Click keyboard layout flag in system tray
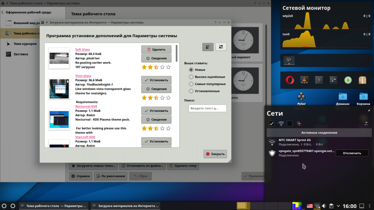Viewport: 374px width, 210px height. coord(310,206)
